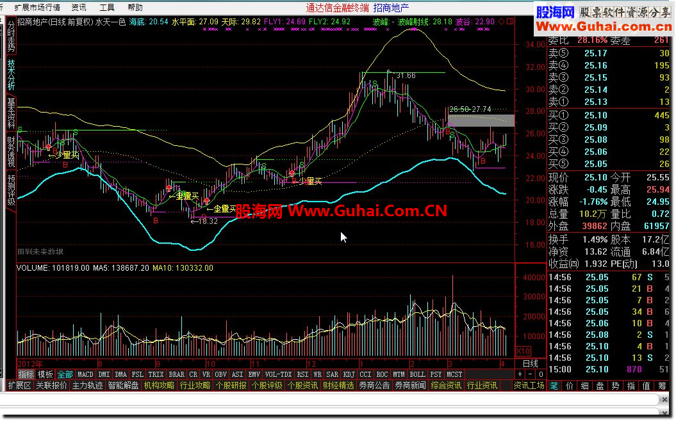Open the 主力轨迹 bottom tab
Image resolution: width=676 pixels, height=421 pixels.
tap(88, 386)
